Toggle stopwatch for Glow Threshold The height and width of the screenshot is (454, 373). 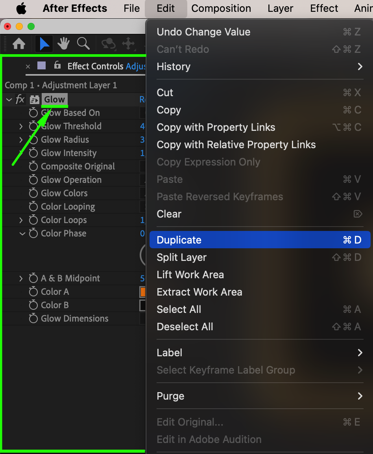click(33, 126)
